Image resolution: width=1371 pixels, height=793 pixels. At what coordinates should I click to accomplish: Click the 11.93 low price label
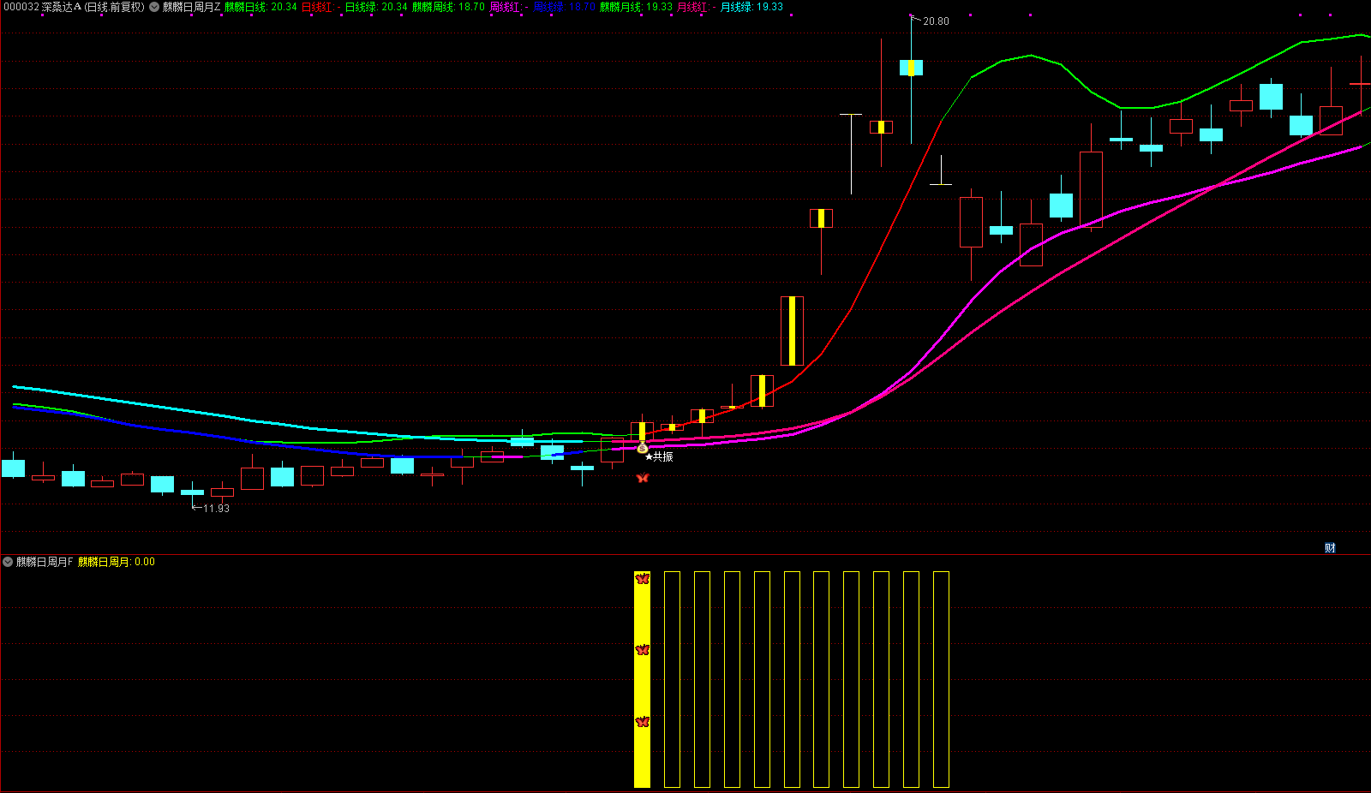click(x=216, y=509)
